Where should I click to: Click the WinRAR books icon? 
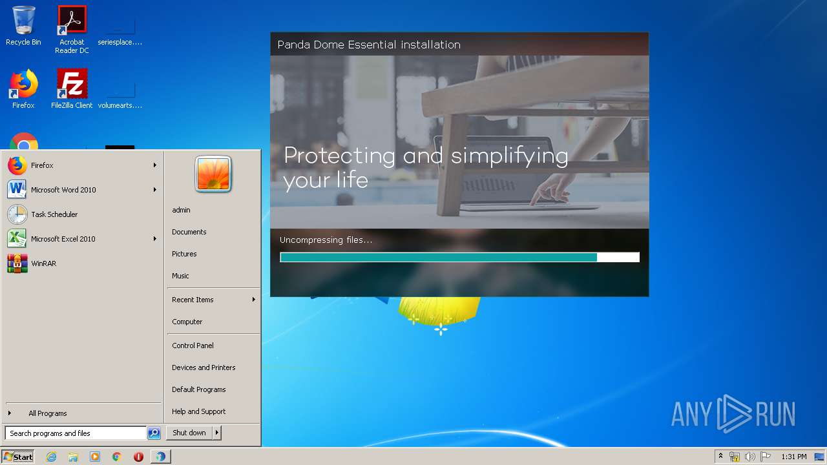[17, 263]
